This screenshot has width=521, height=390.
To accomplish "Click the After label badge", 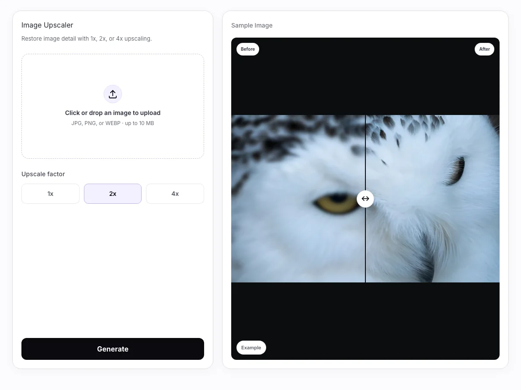I will pos(484,49).
